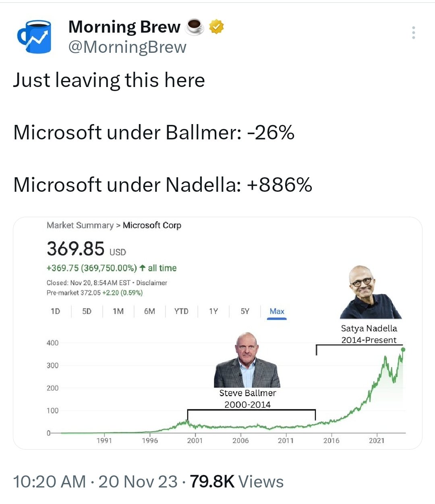
Task: Select the Max range tab
Action: (x=277, y=311)
